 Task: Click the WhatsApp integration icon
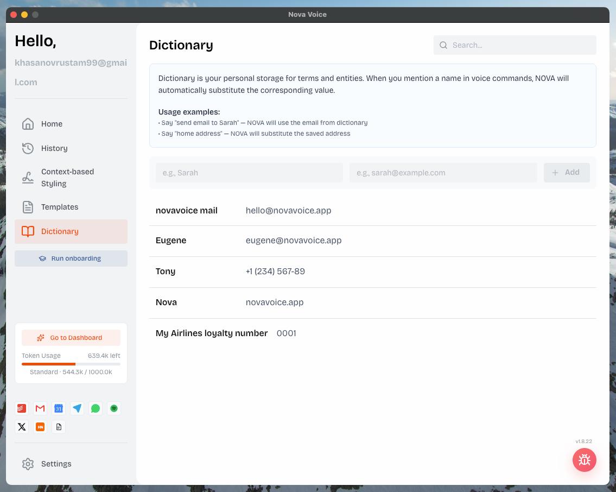96,408
